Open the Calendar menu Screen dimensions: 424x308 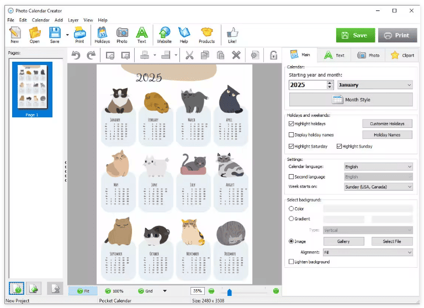click(x=40, y=20)
